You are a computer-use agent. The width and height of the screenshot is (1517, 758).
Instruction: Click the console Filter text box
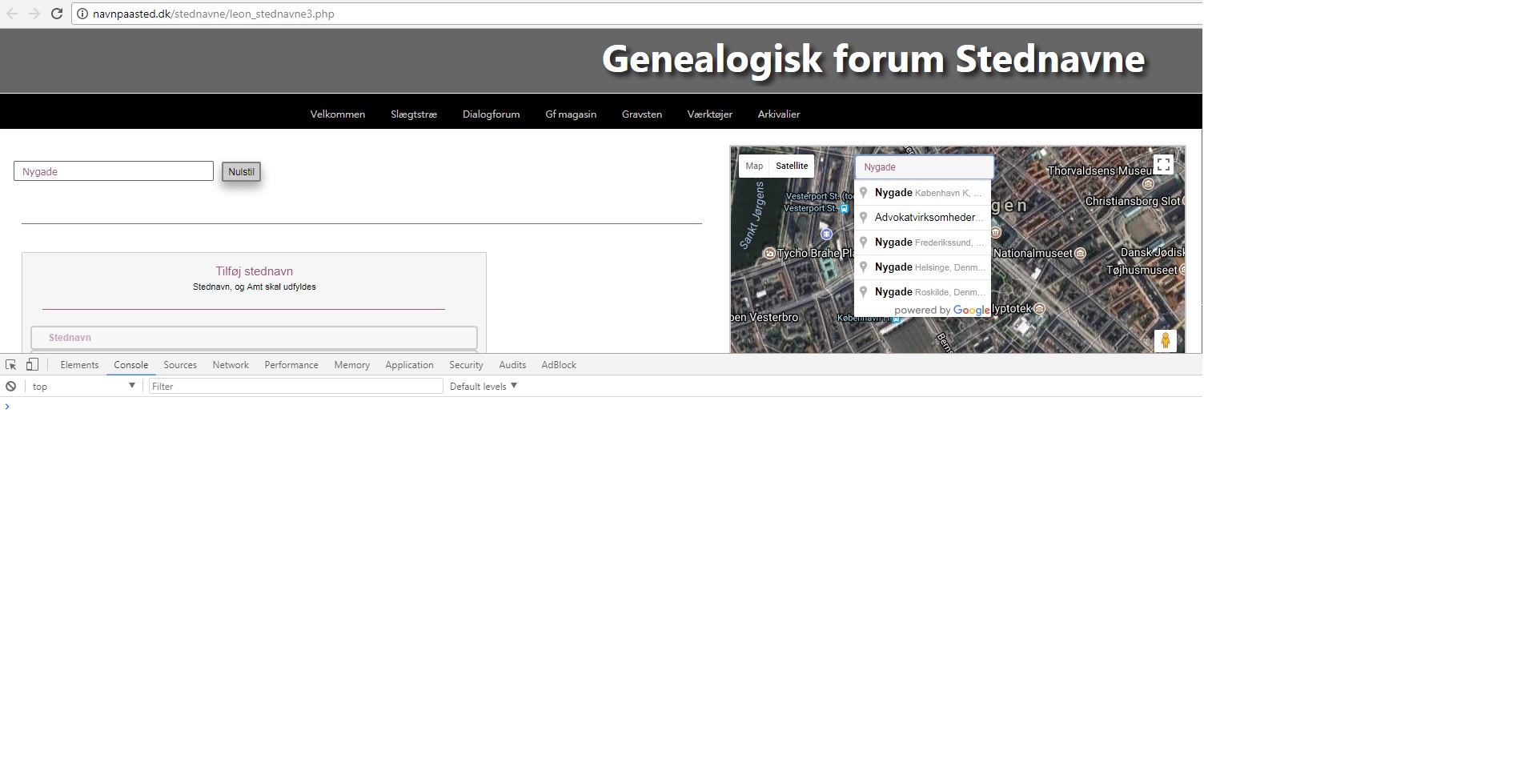[295, 387]
